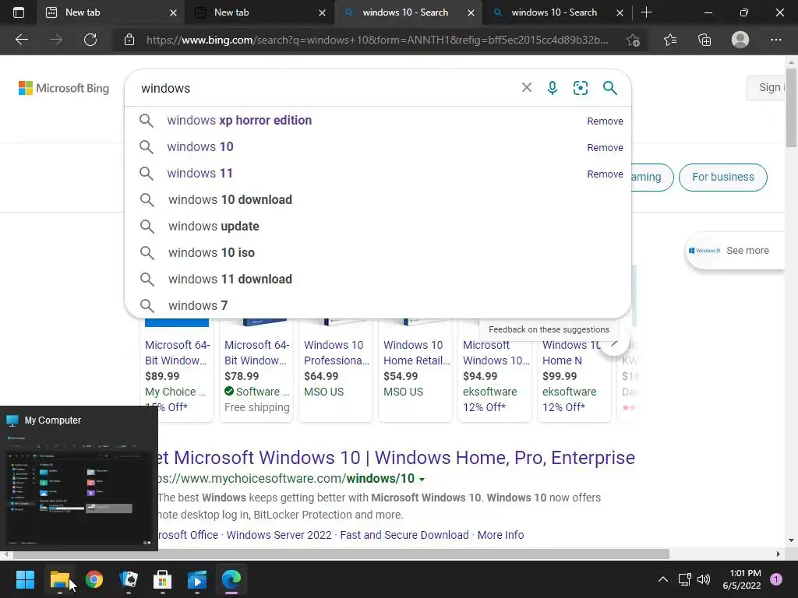Go to Microsoft Bing home logo
This screenshot has height=598, width=798.
pyautogui.click(x=64, y=88)
